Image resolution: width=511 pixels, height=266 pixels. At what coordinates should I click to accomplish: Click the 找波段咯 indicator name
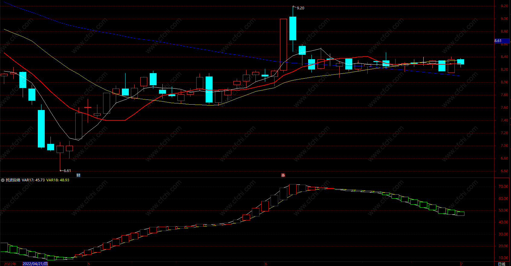pos(13,180)
